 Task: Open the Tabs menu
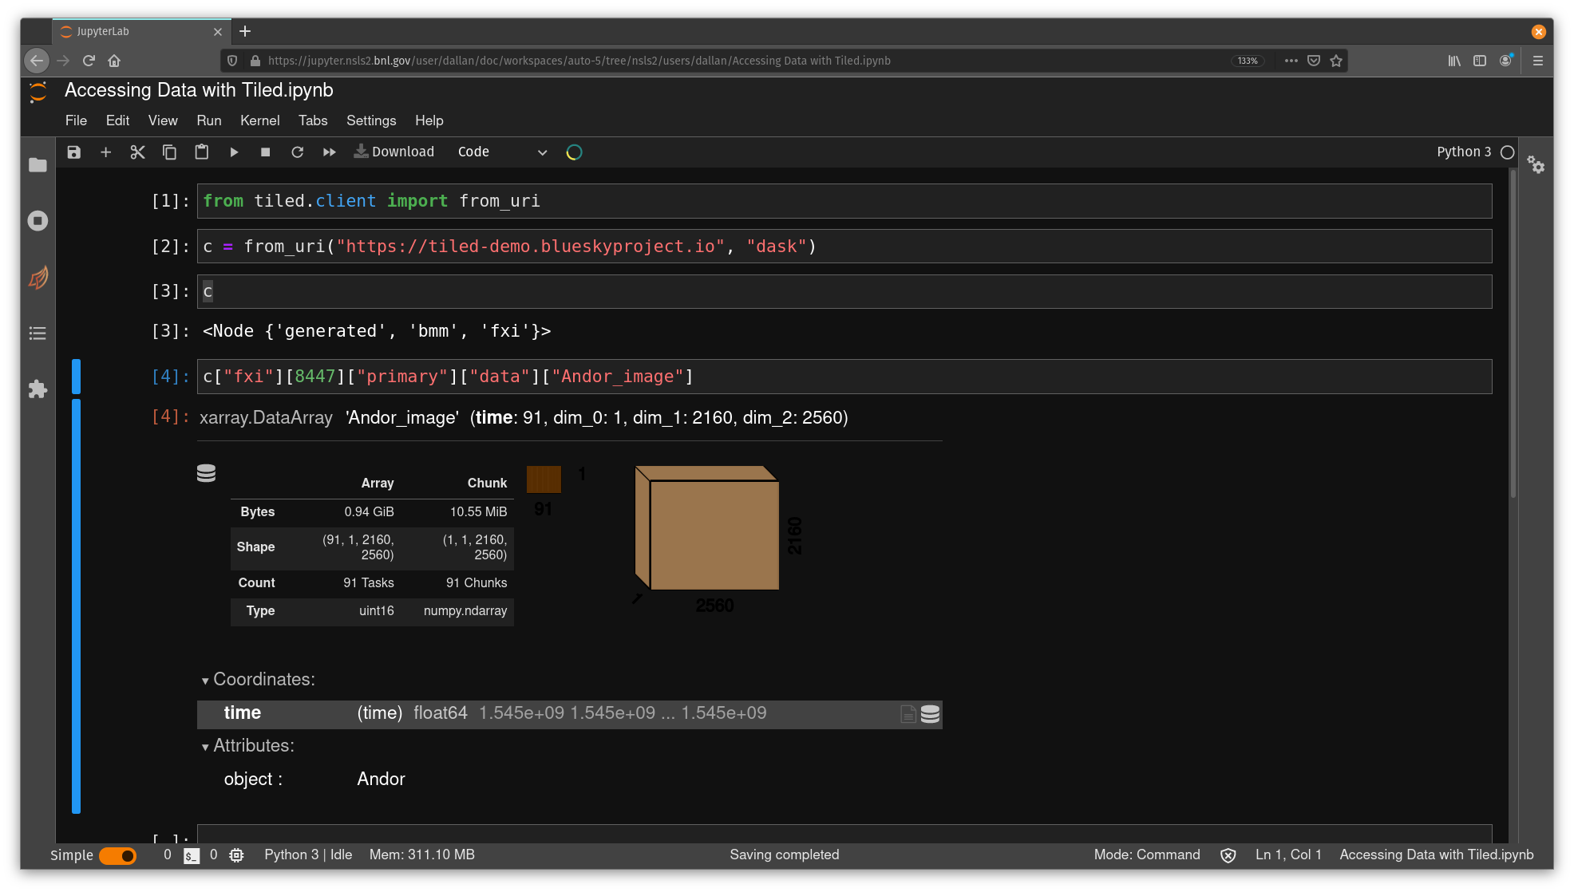point(313,120)
